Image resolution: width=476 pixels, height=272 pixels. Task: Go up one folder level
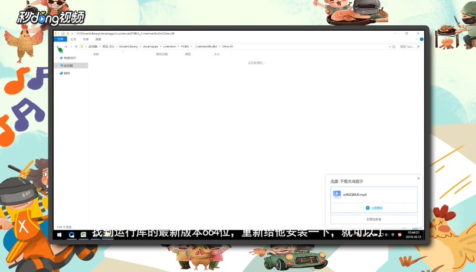(x=76, y=47)
